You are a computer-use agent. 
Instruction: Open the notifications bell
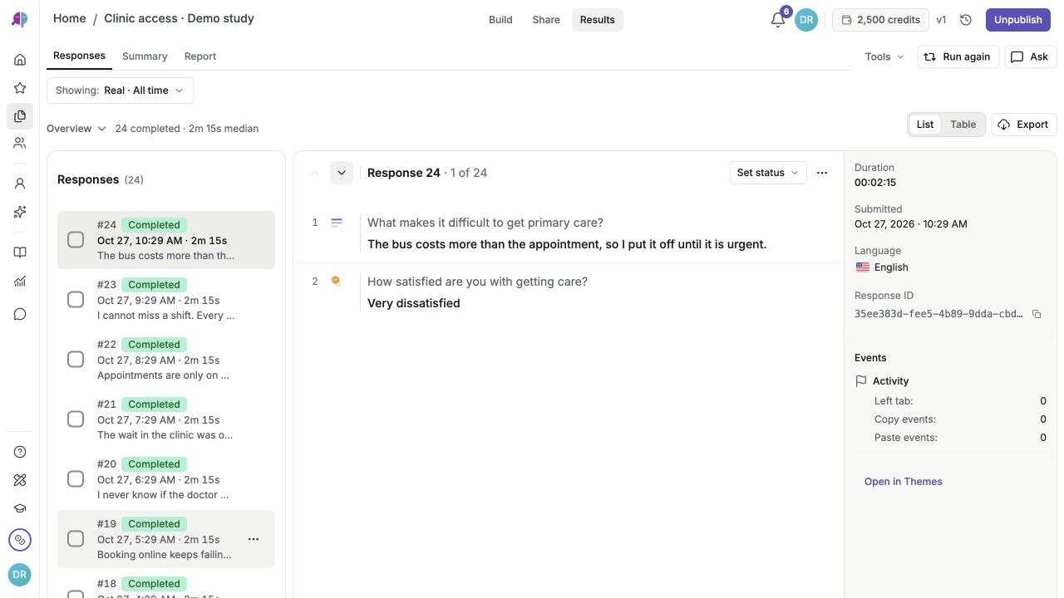pyautogui.click(x=778, y=20)
